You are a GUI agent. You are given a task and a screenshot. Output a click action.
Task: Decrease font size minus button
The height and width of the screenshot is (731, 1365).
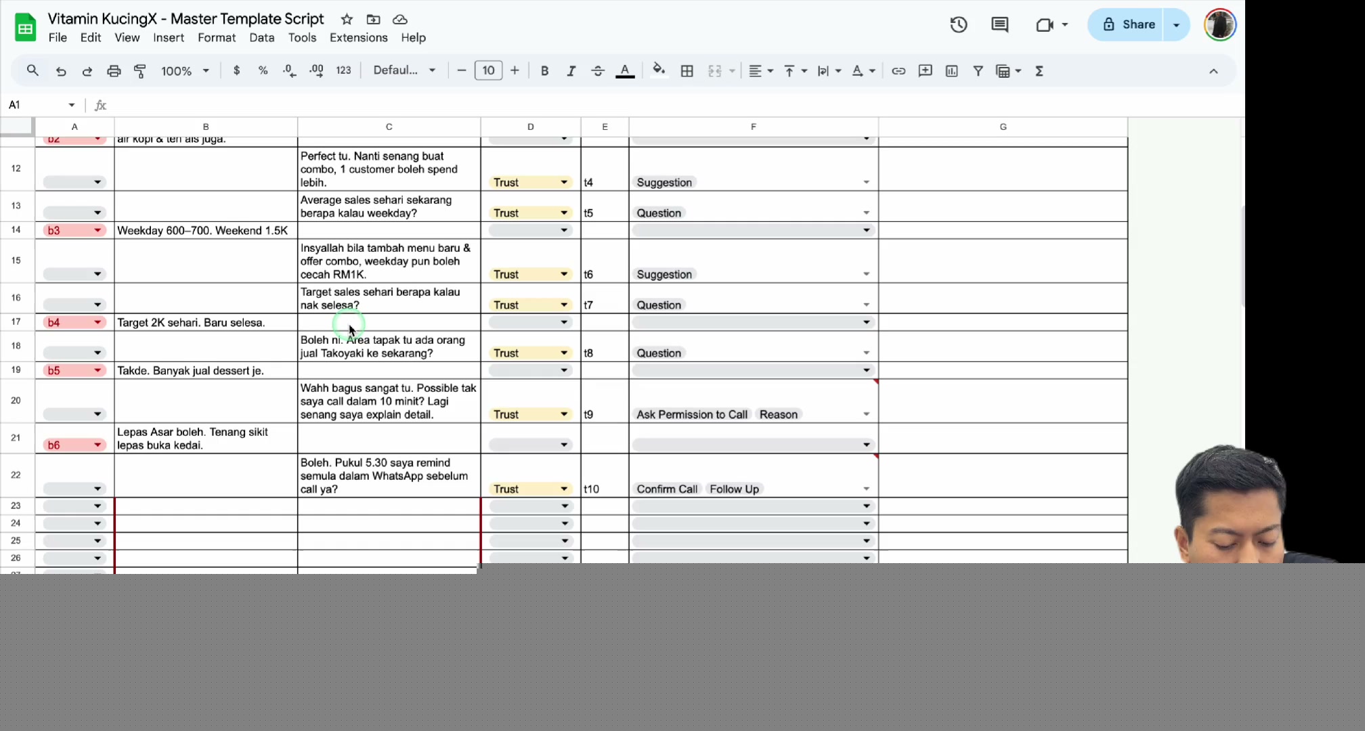462,70
